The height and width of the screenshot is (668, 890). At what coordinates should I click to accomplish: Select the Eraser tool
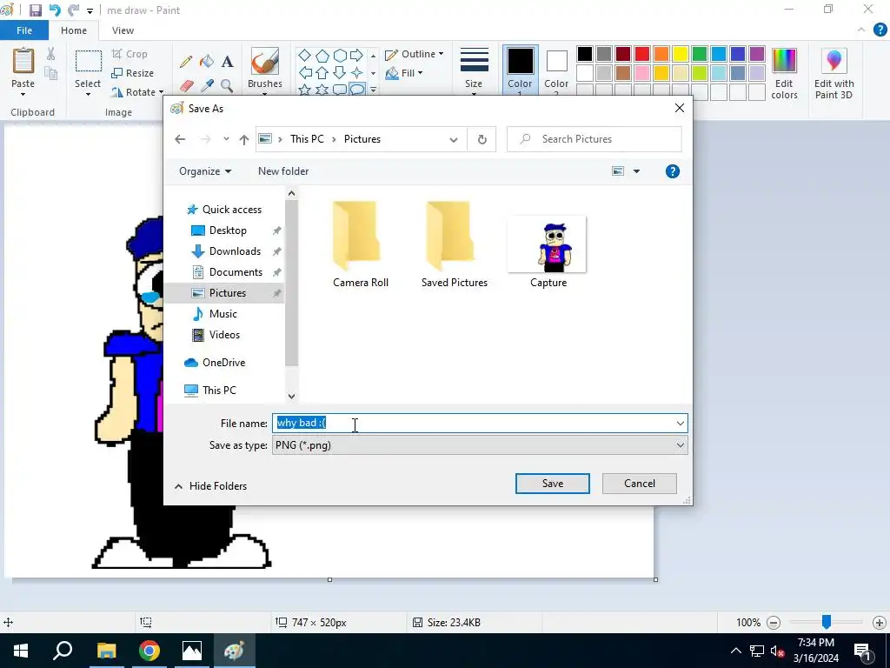[x=187, y=86]
